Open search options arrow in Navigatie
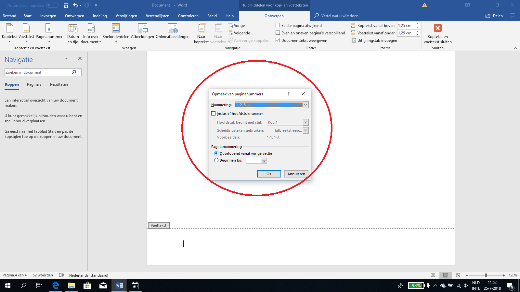This screenshot has height=292, width=520. coord(79,72)
